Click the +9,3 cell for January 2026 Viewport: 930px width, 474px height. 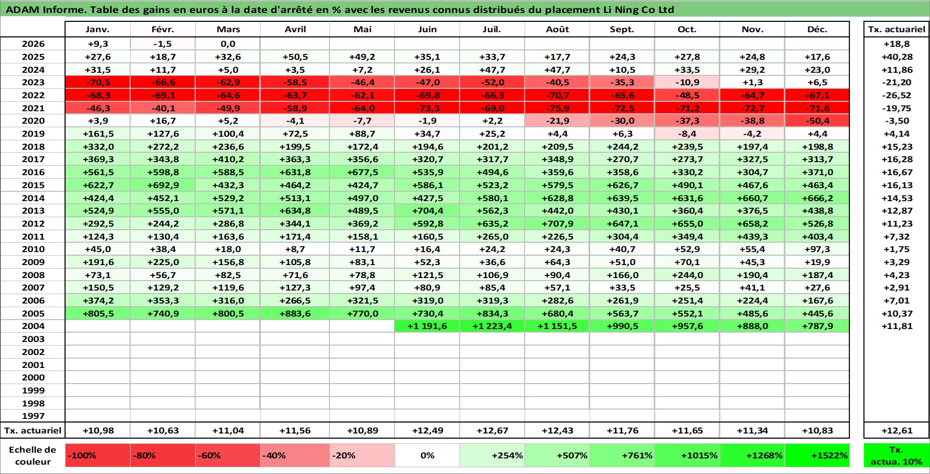(x=98, y=44)
